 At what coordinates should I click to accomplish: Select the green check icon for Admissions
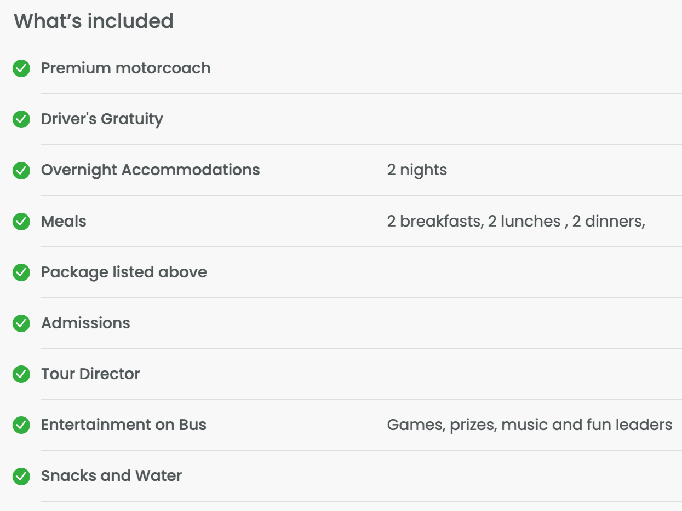pyautogui.click(x=21, y=323)
